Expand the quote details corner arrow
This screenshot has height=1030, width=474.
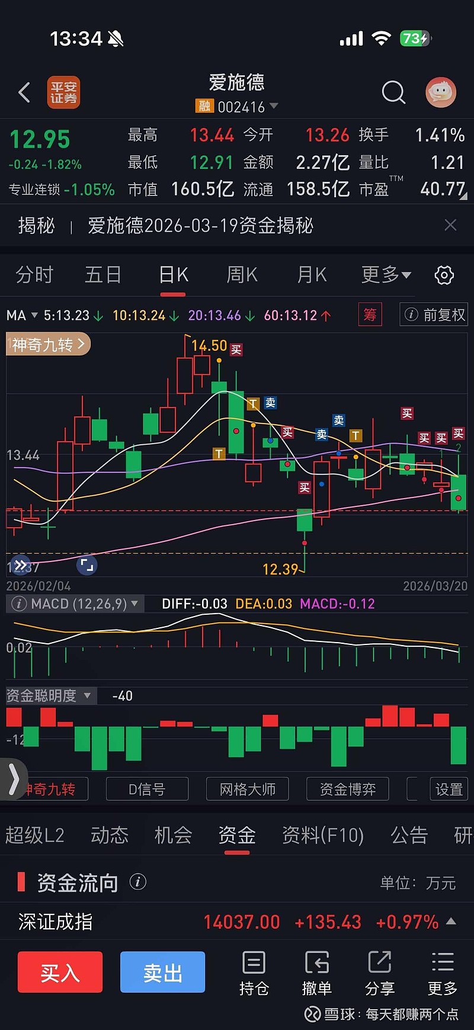point(463,195)
